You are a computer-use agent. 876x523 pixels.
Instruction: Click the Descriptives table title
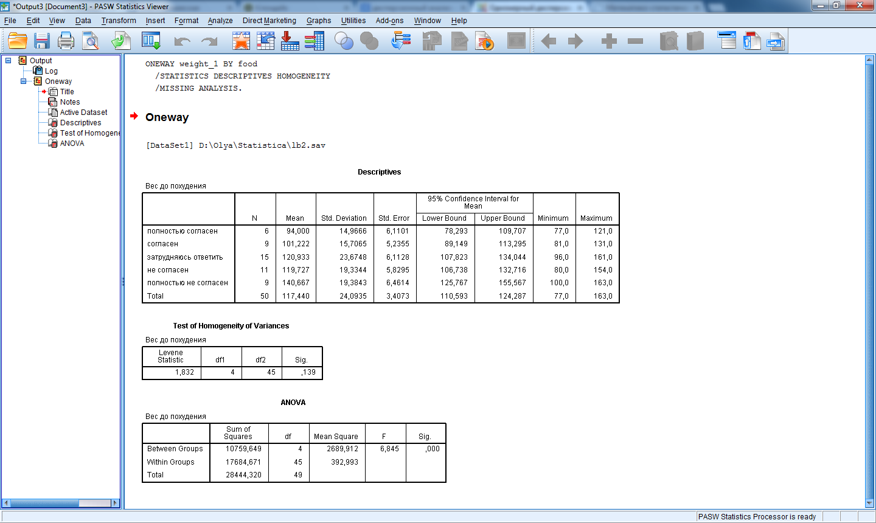(x=380, y=172)
